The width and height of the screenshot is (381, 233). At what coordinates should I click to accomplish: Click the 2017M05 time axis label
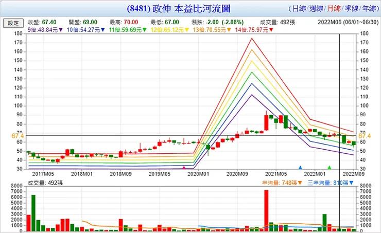pyautogui.click(x=43, y=174)
